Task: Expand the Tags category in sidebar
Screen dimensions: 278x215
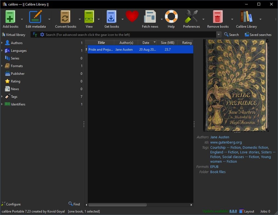Action: tap(2, 97)
